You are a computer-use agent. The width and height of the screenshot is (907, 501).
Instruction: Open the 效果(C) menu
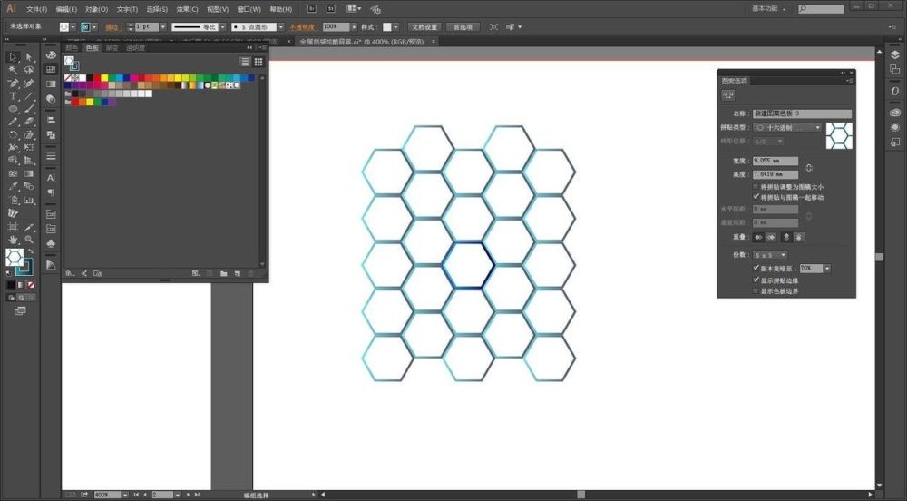pyautogui.click(x=188, y=9)
